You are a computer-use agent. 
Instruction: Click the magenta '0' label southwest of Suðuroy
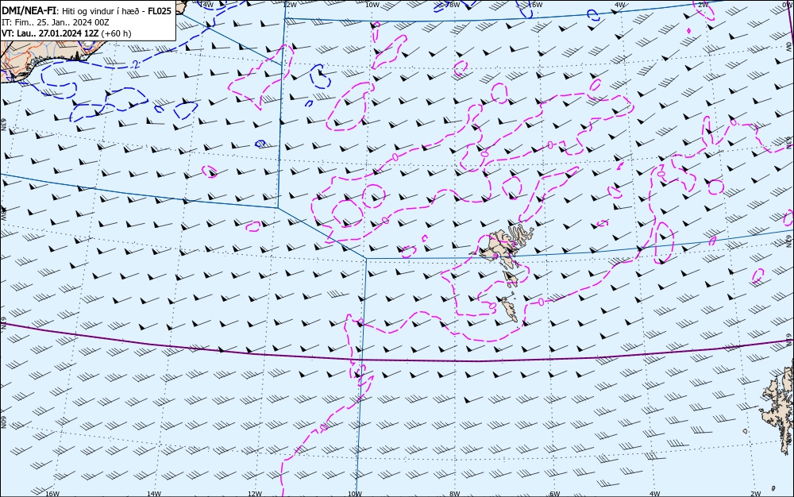point(492,306)
